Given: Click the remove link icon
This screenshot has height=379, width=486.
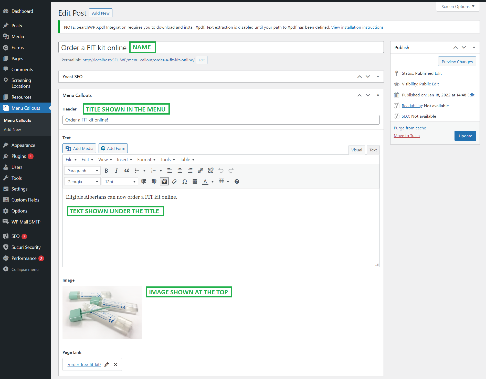Looking at the screenshot, I should (211, 171).
